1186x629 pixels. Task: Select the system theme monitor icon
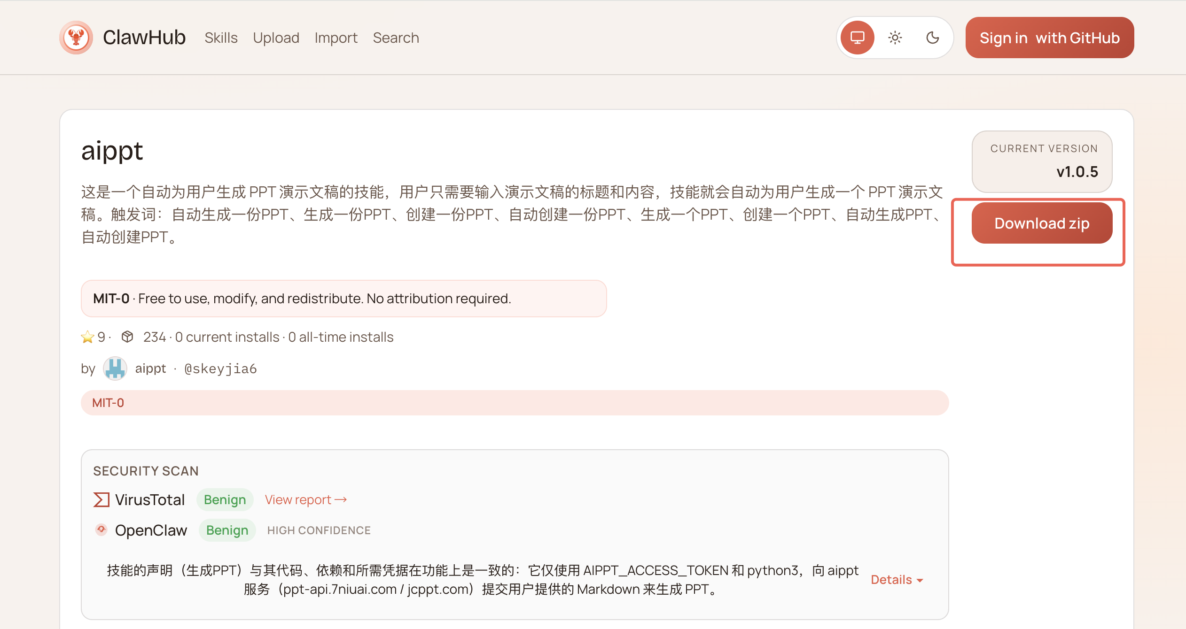pos(857,38)
